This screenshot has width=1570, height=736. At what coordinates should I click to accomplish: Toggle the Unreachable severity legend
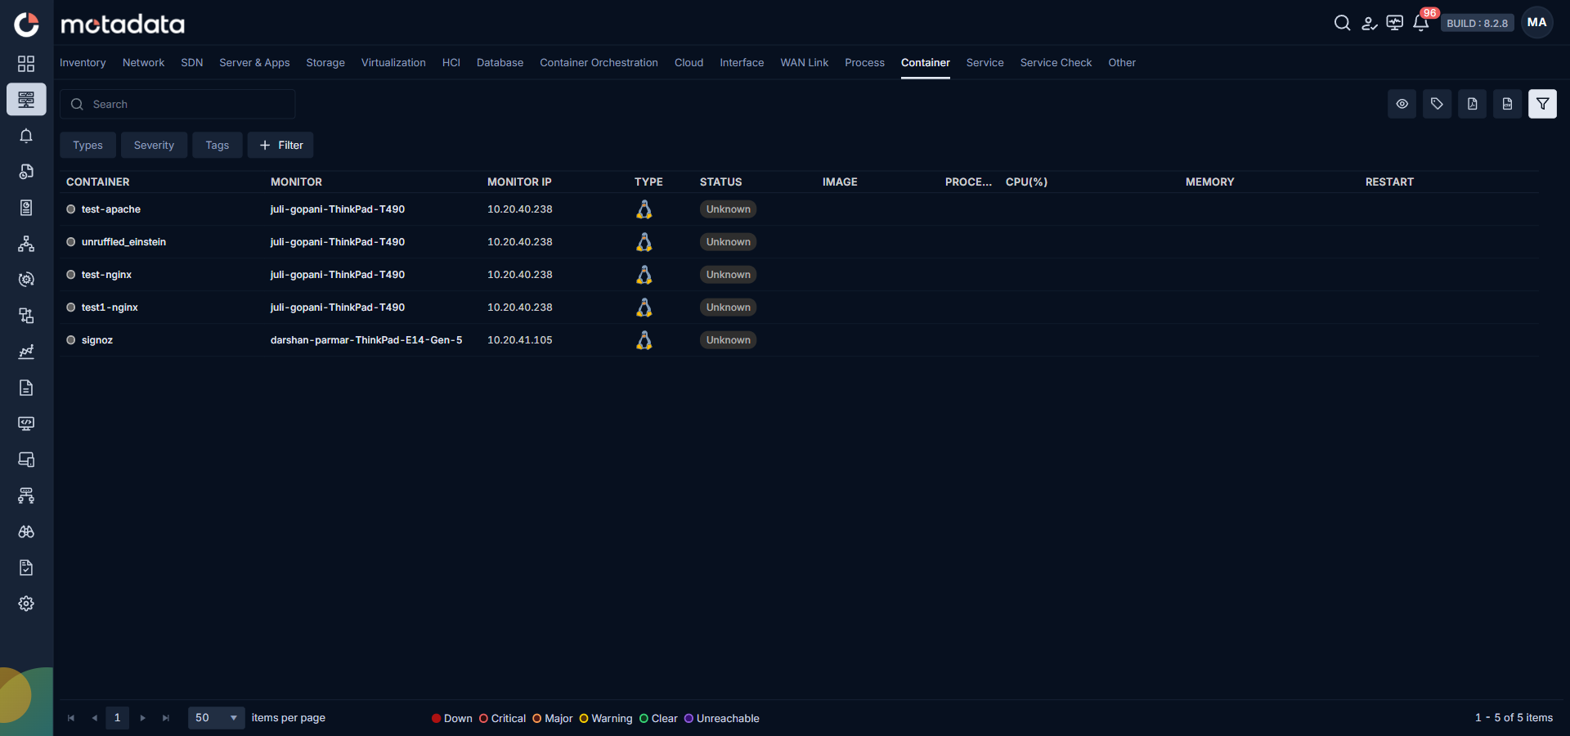coord(721,719)
